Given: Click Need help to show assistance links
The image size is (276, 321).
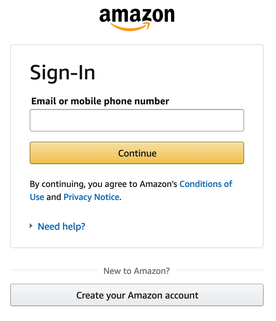Looking at the screenshot, I should click(x=61, y=226).
